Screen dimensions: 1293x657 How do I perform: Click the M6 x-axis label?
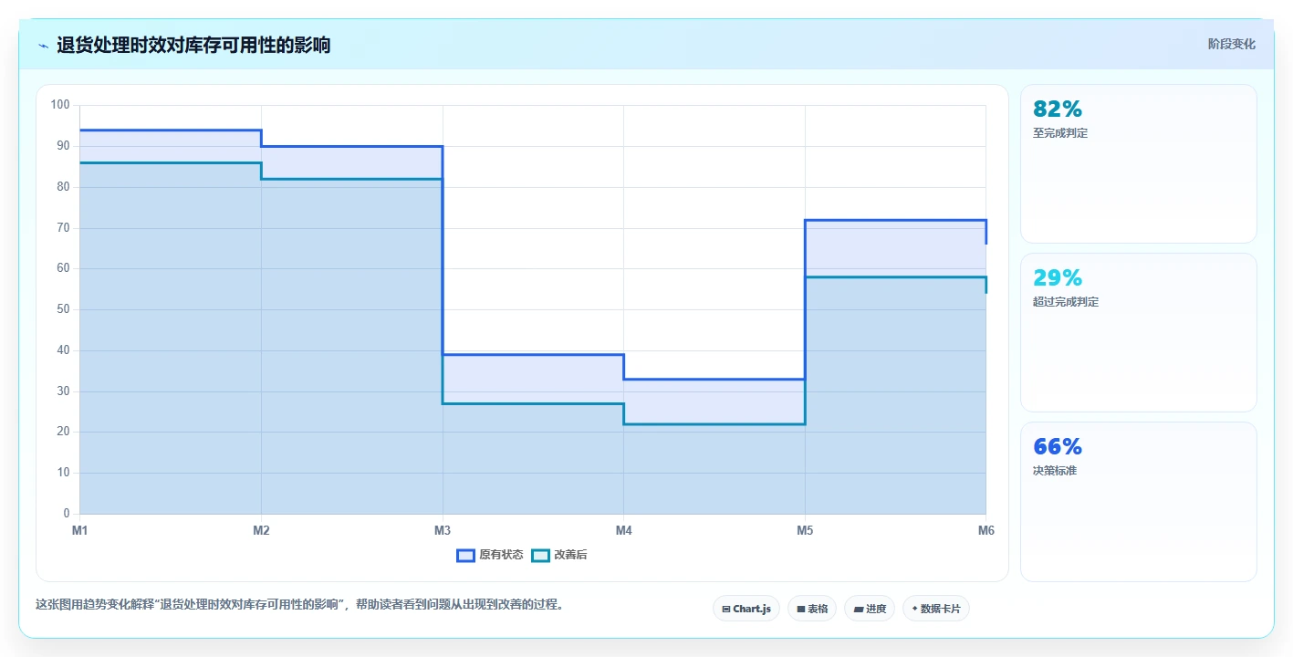[x=985, y=530]
